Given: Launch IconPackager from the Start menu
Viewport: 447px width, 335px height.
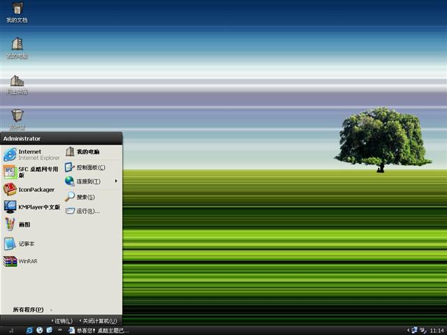Looking at the screenshot, I should coord(31,189).
